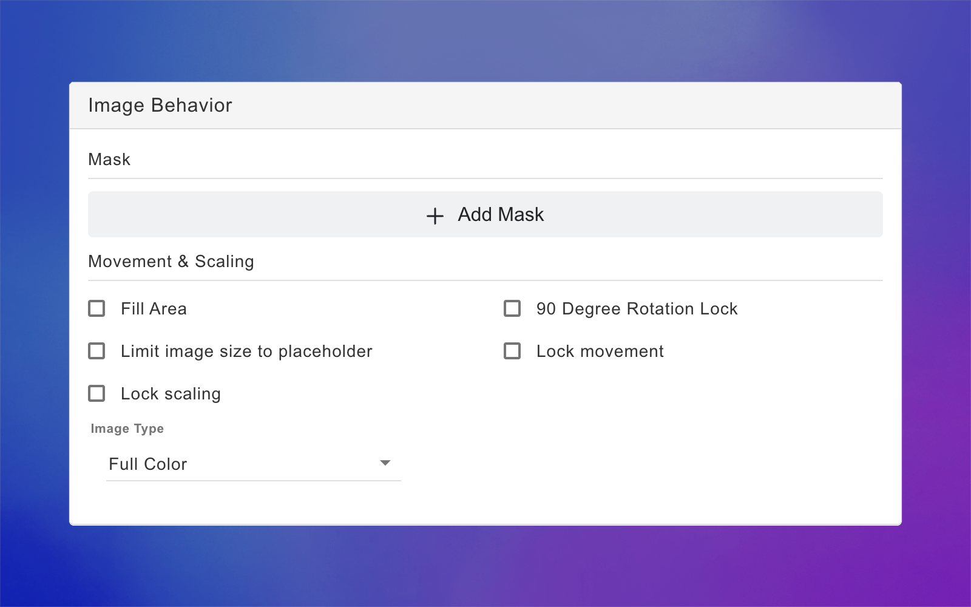This screenshot has width=971, height=607.
Task: Click the 90 Degree Rotation Lock label
Action: (x=637, y=308)
